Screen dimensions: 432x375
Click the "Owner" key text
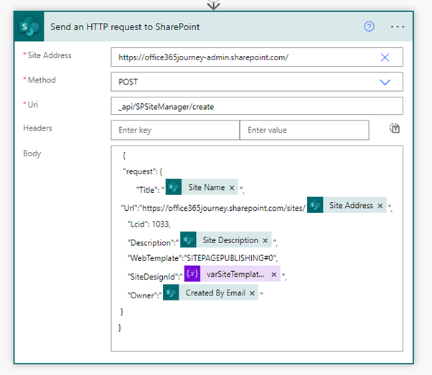click(144, 295)
